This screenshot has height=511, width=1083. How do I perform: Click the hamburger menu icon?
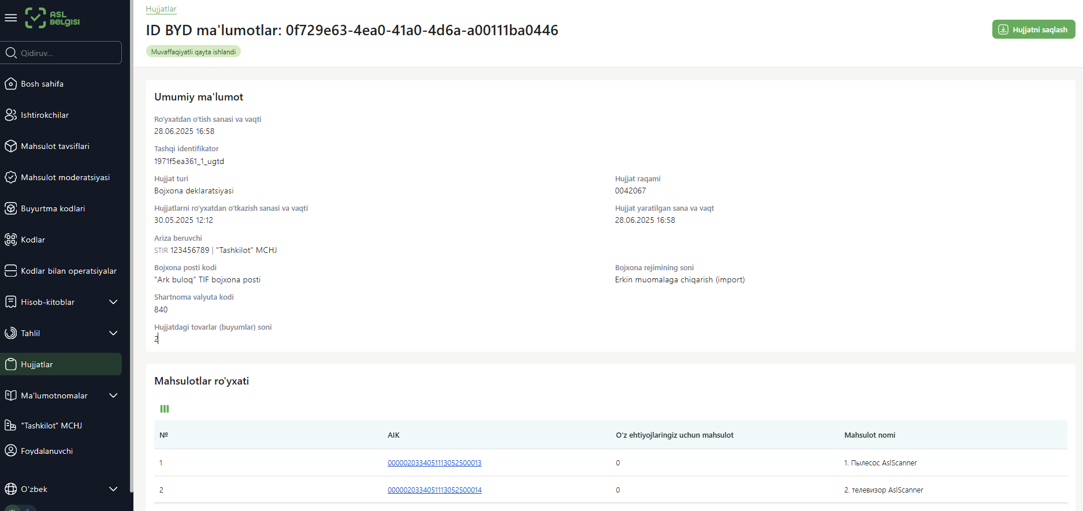pyautogui.click(x=10, y=18)
